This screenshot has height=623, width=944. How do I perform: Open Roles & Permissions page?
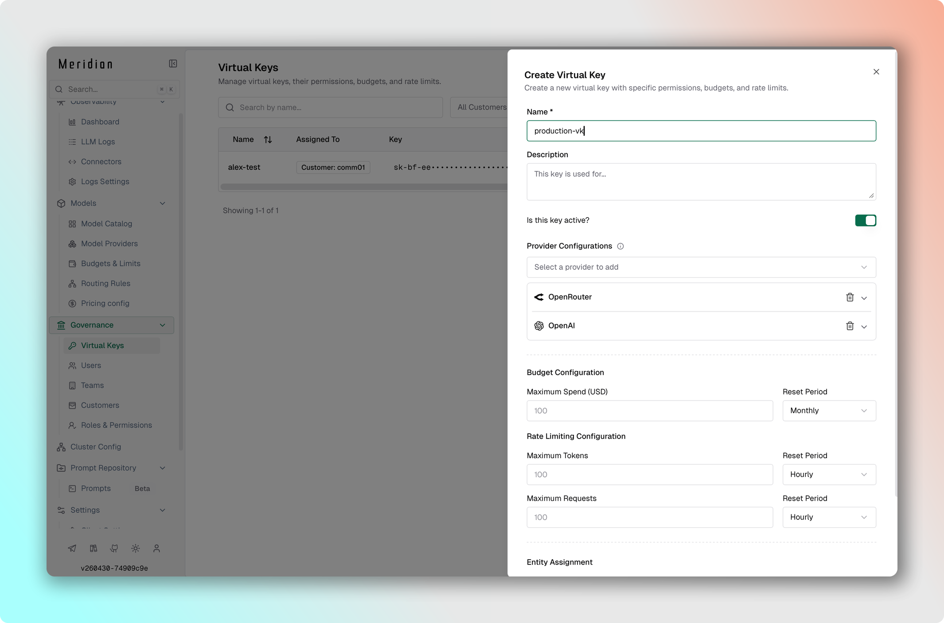pos(116,425)
